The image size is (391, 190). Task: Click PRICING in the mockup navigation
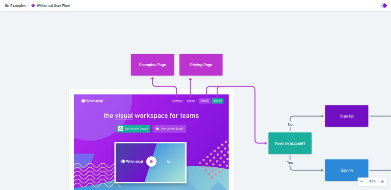click(191, 101)
